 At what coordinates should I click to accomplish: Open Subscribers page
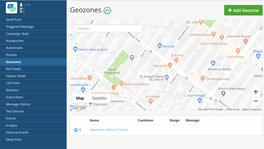click(33, 97)
